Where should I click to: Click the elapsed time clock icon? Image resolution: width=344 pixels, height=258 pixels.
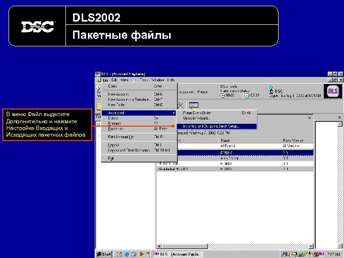[x=223, y=96]
